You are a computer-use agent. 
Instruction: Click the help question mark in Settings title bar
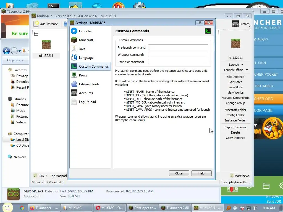[200, 23]
